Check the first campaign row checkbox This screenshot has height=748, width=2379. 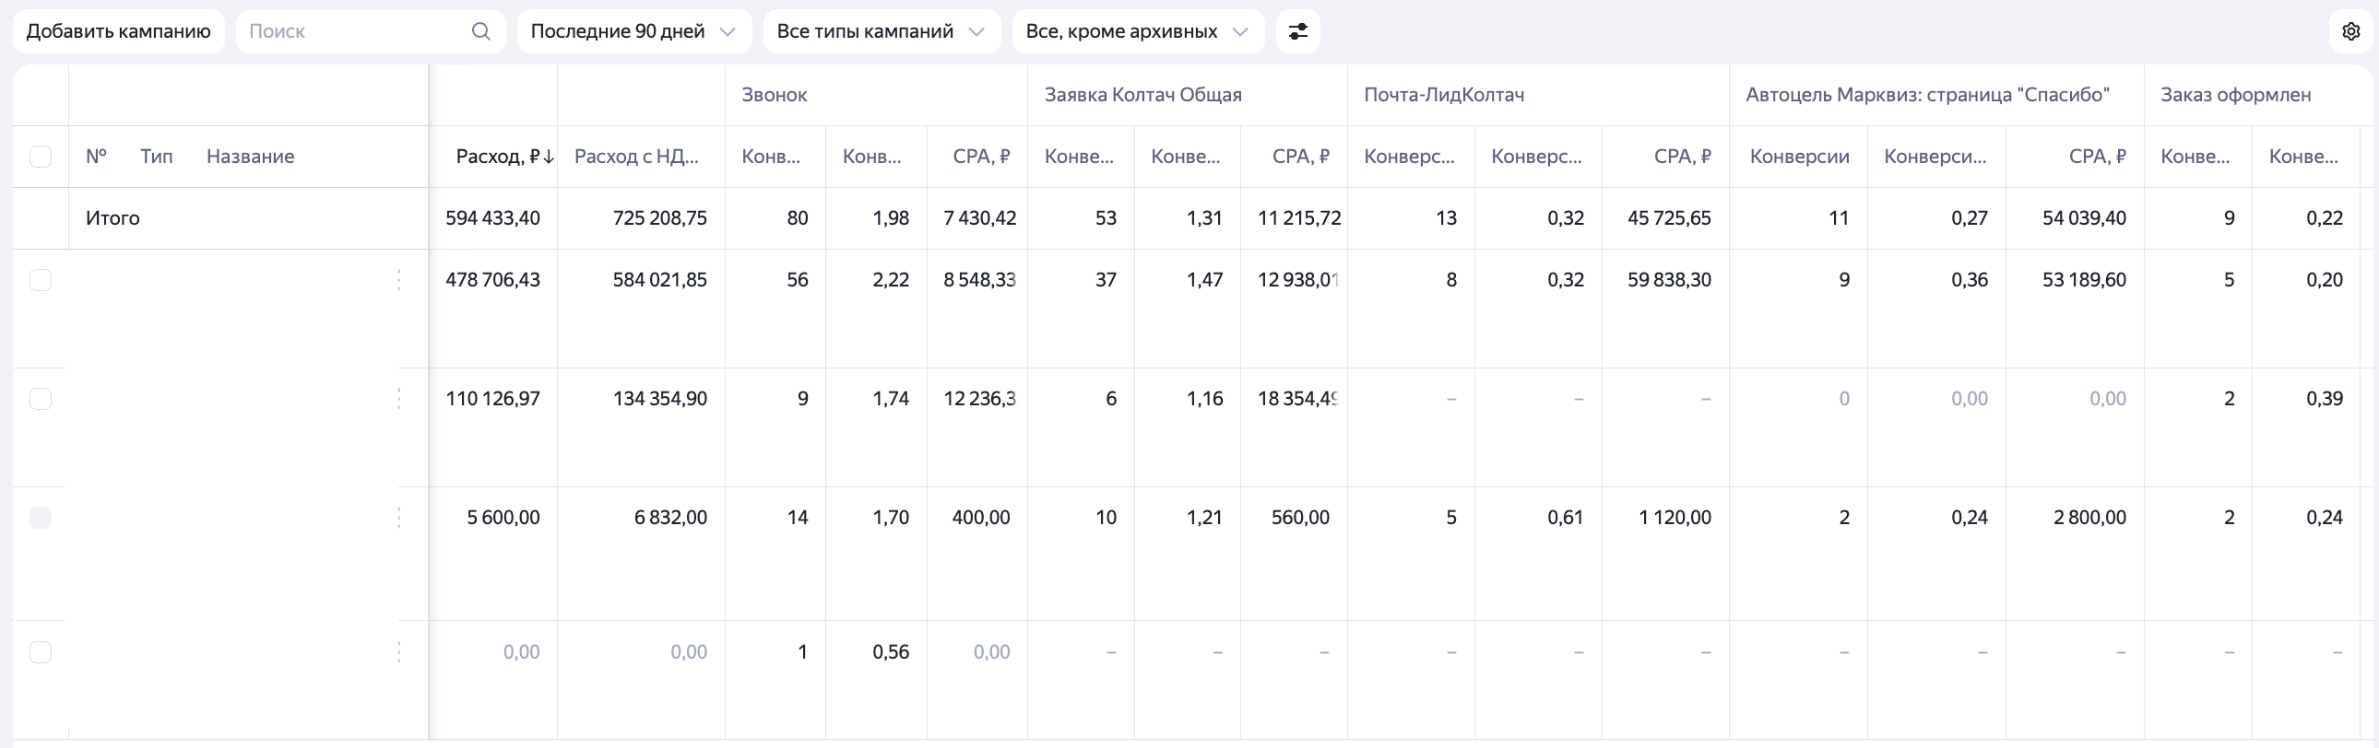pyautogui.click(x=41, y=279)
